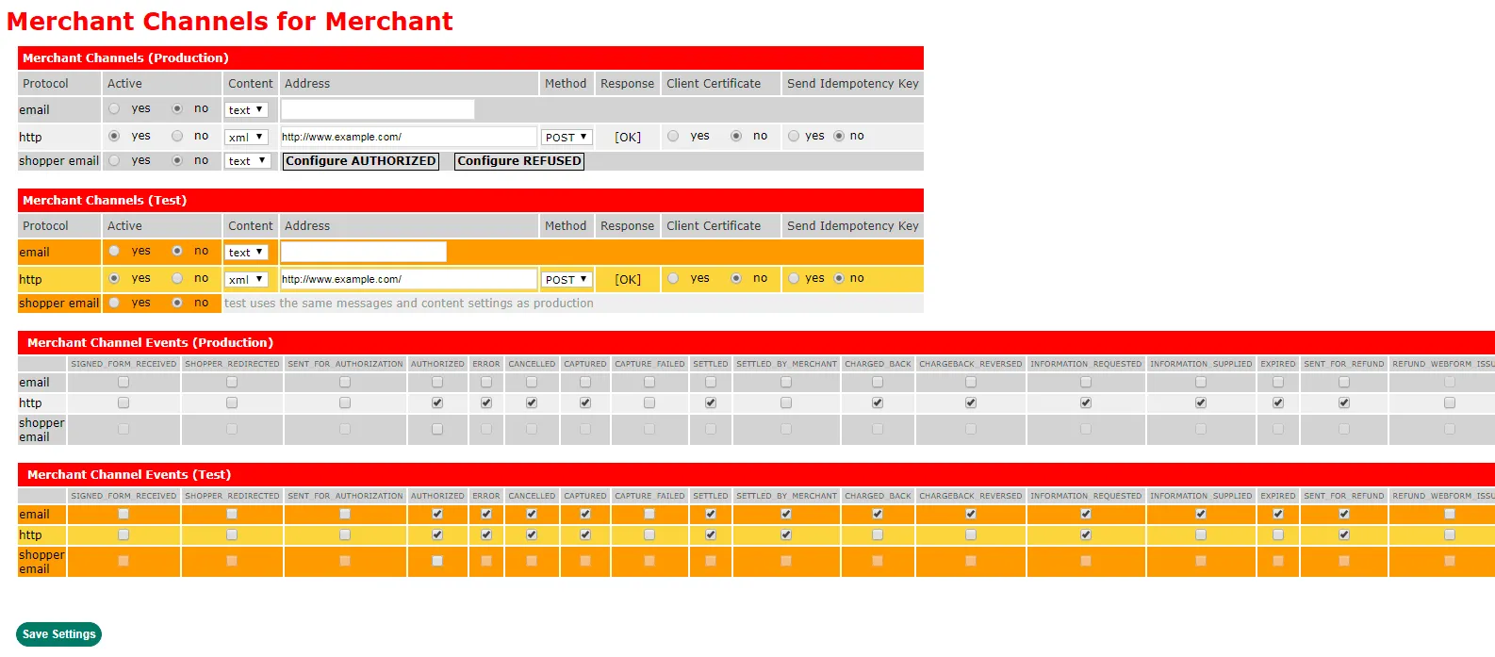
Task: Toggle AUTHORIZED event for Production http
Action: [437, 402]
